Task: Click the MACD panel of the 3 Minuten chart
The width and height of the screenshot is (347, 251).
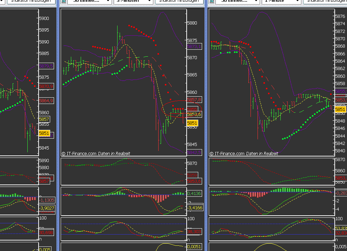Action: tap(124, 201)
